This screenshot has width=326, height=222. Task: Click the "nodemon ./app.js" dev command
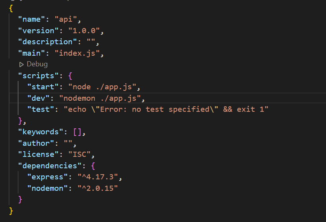[x=100, y=98]
